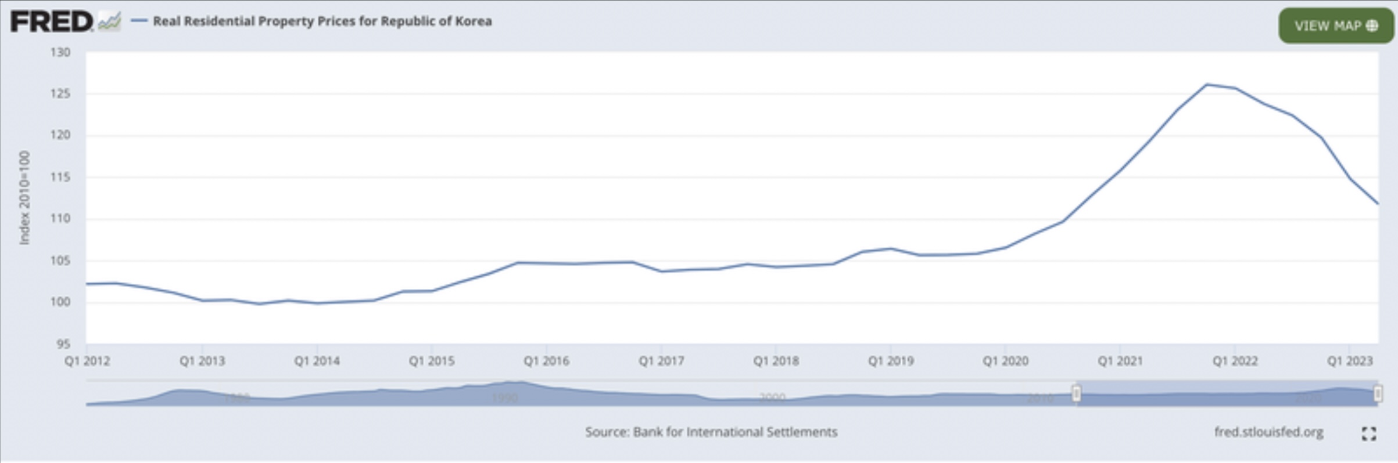Screen dimensions: 1398x463
Task: Click the highlighted selected range in the navigator
Action: (x=1226, y=395)
